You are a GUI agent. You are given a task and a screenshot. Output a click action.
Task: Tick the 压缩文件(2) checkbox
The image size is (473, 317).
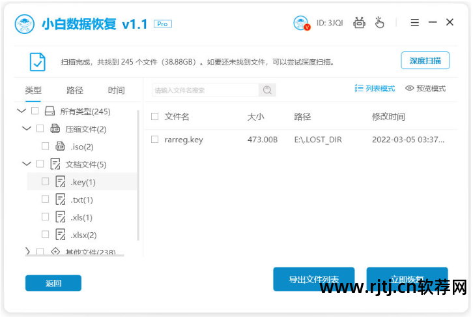tap(40, 128)
